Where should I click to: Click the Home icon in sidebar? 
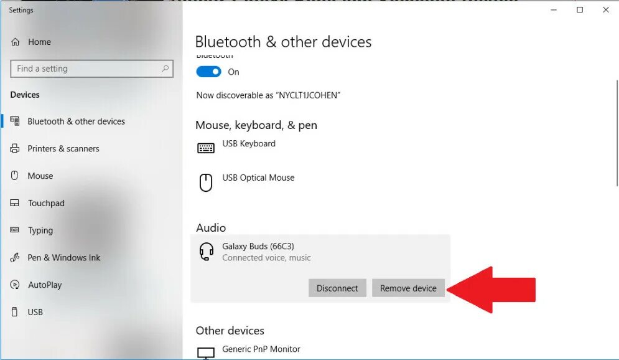(x=16, y=42)
